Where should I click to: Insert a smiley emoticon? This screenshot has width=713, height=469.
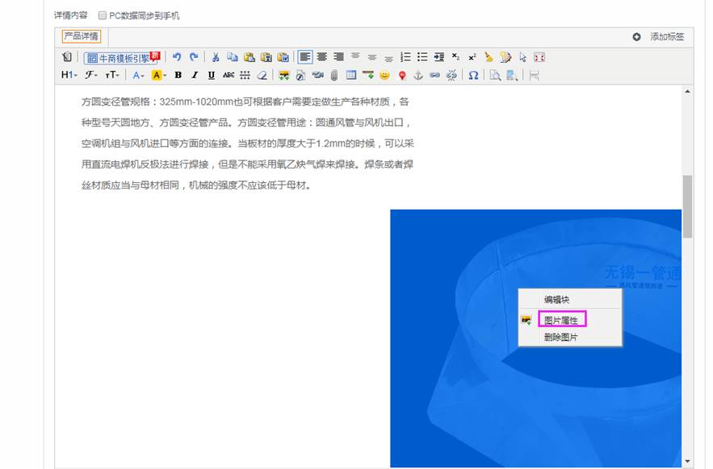[384, 75]
